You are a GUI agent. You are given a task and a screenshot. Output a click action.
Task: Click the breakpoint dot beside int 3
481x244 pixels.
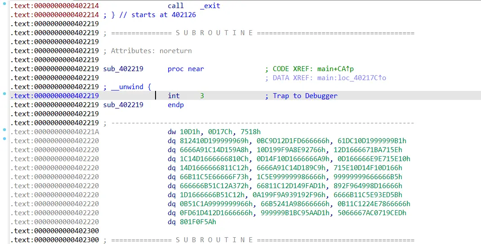click(x=4, y=94)
